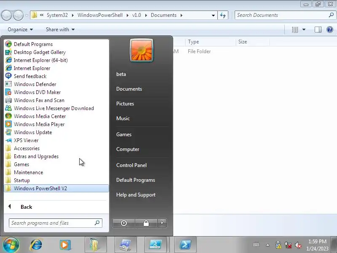Viewport: 337px width, 253px height.
Task: Open Games from Start menu right pane
Action: tap(124, 135)
